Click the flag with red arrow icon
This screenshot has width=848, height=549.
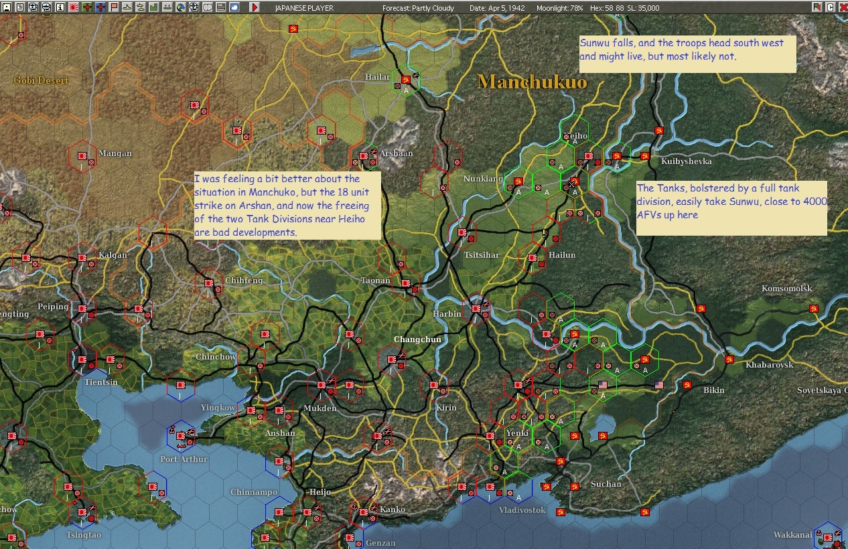tap(817, 7)
